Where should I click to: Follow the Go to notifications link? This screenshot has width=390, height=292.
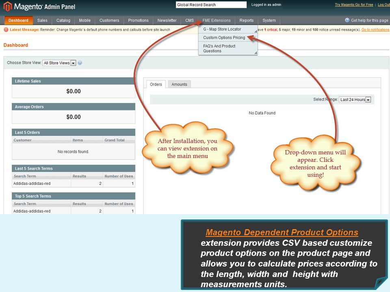point(375,30)
